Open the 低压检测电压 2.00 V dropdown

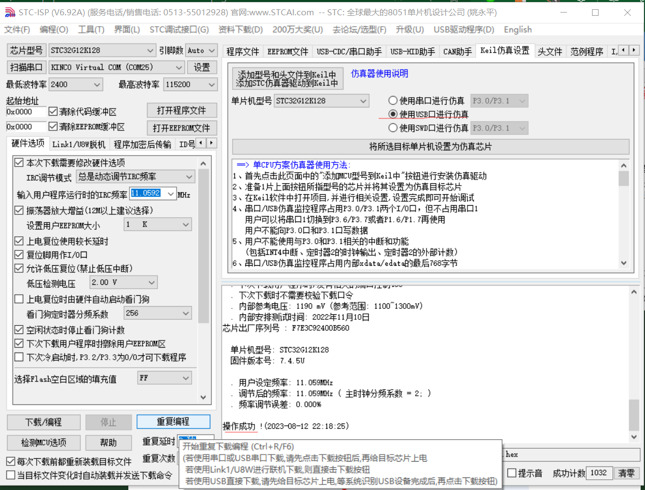(123, 283)
